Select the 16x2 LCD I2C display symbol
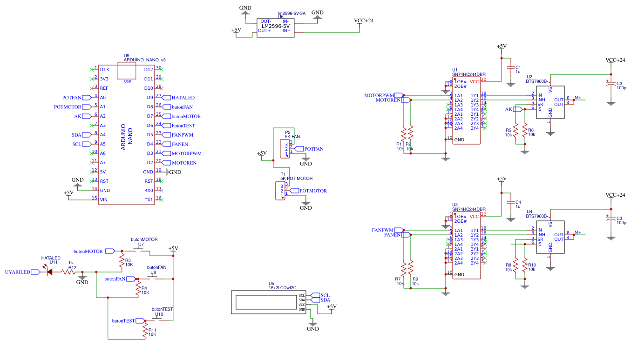631x345 pixels. click(x=269, y=301)
